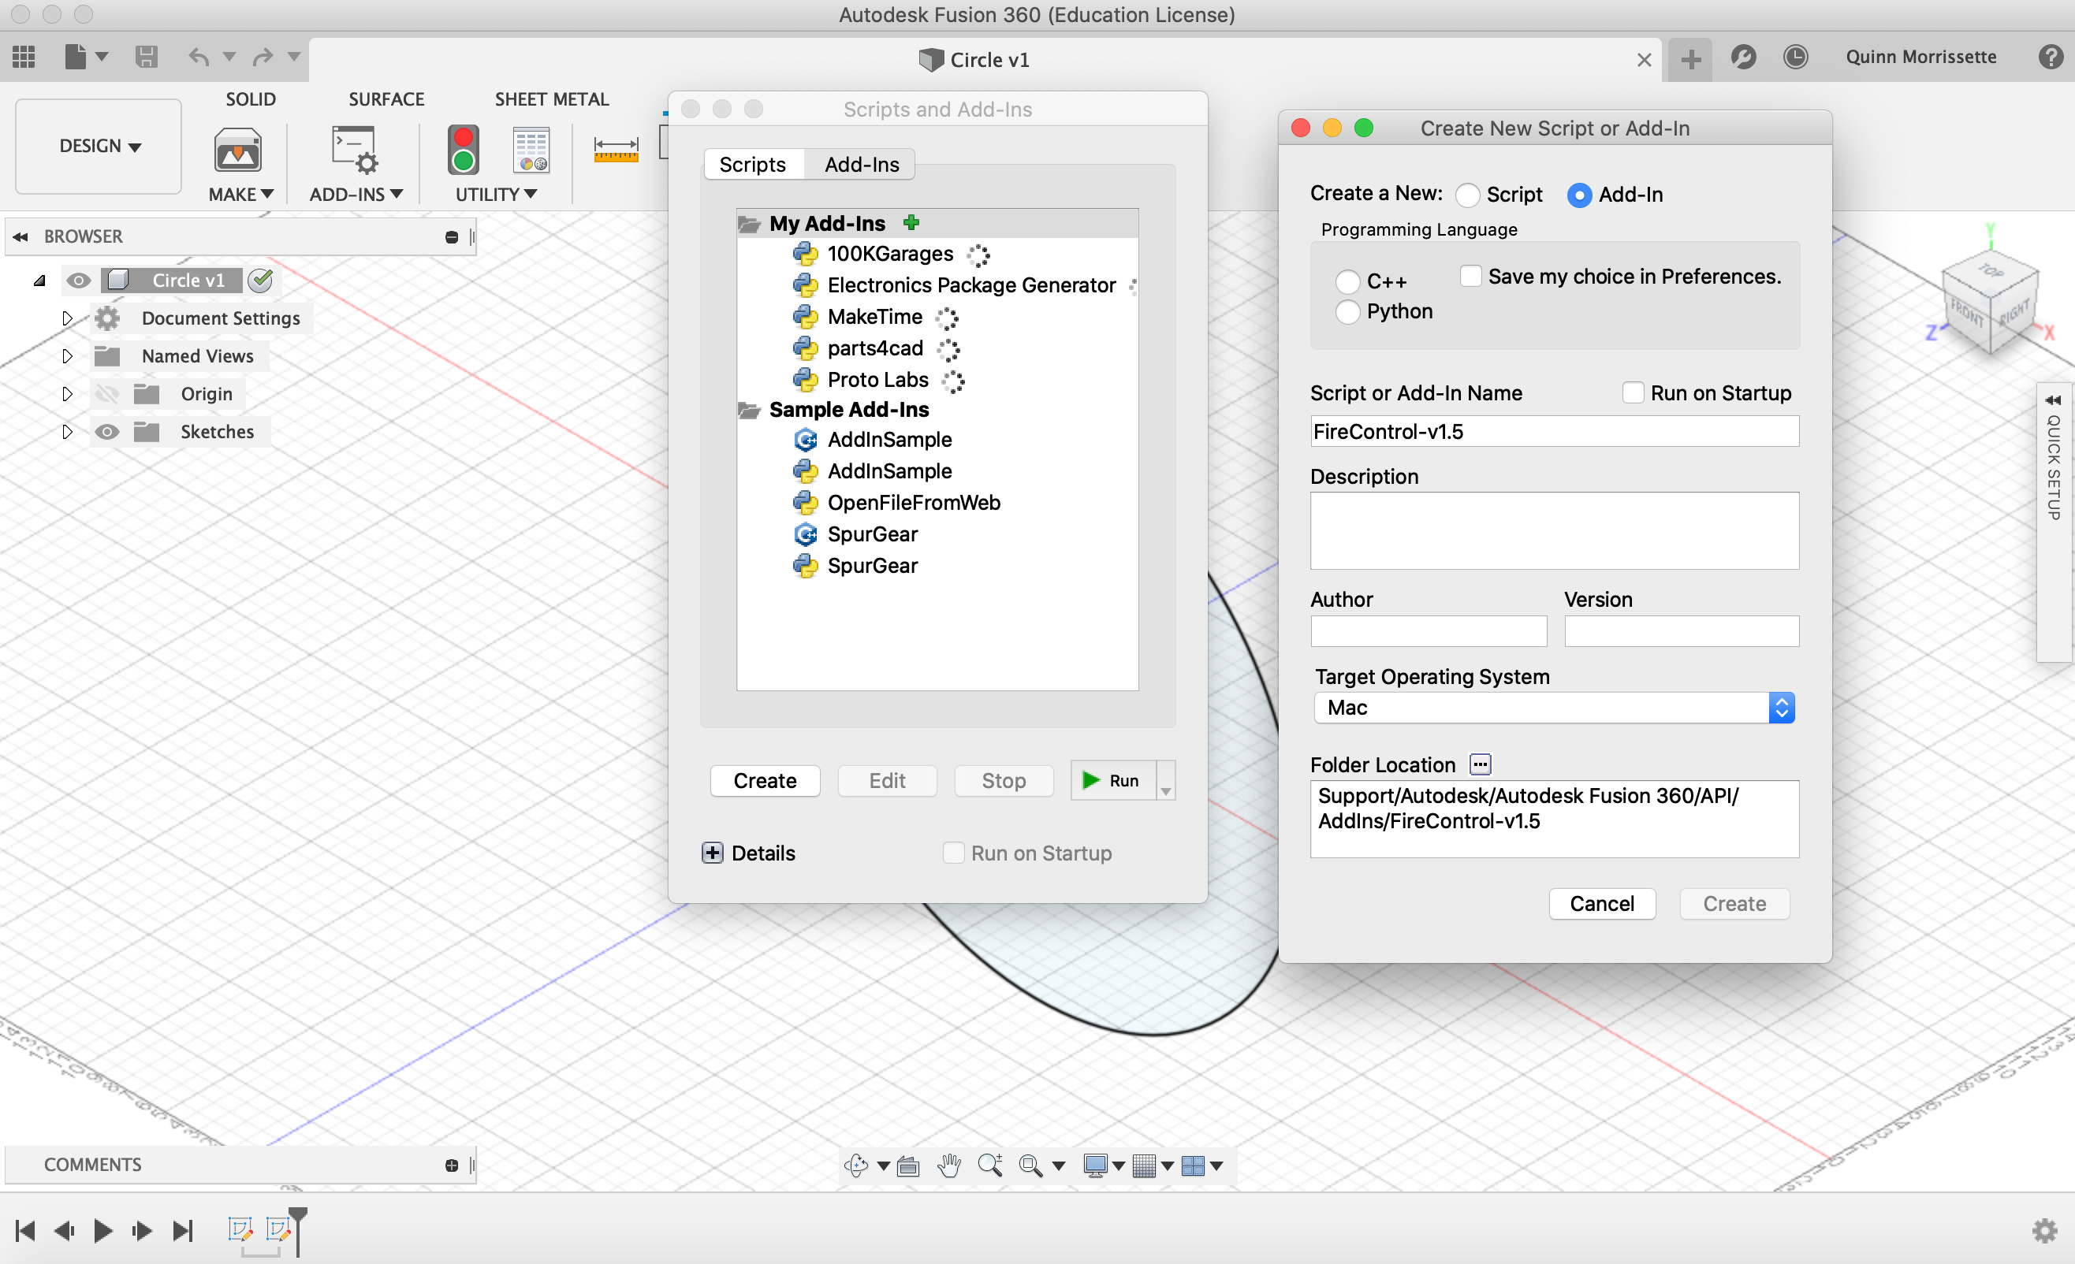
Task: Select the MakeTime add-in in list
Action: click(874, 317)
